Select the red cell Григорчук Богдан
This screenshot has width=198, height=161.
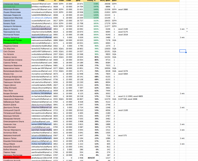(17, 158)
